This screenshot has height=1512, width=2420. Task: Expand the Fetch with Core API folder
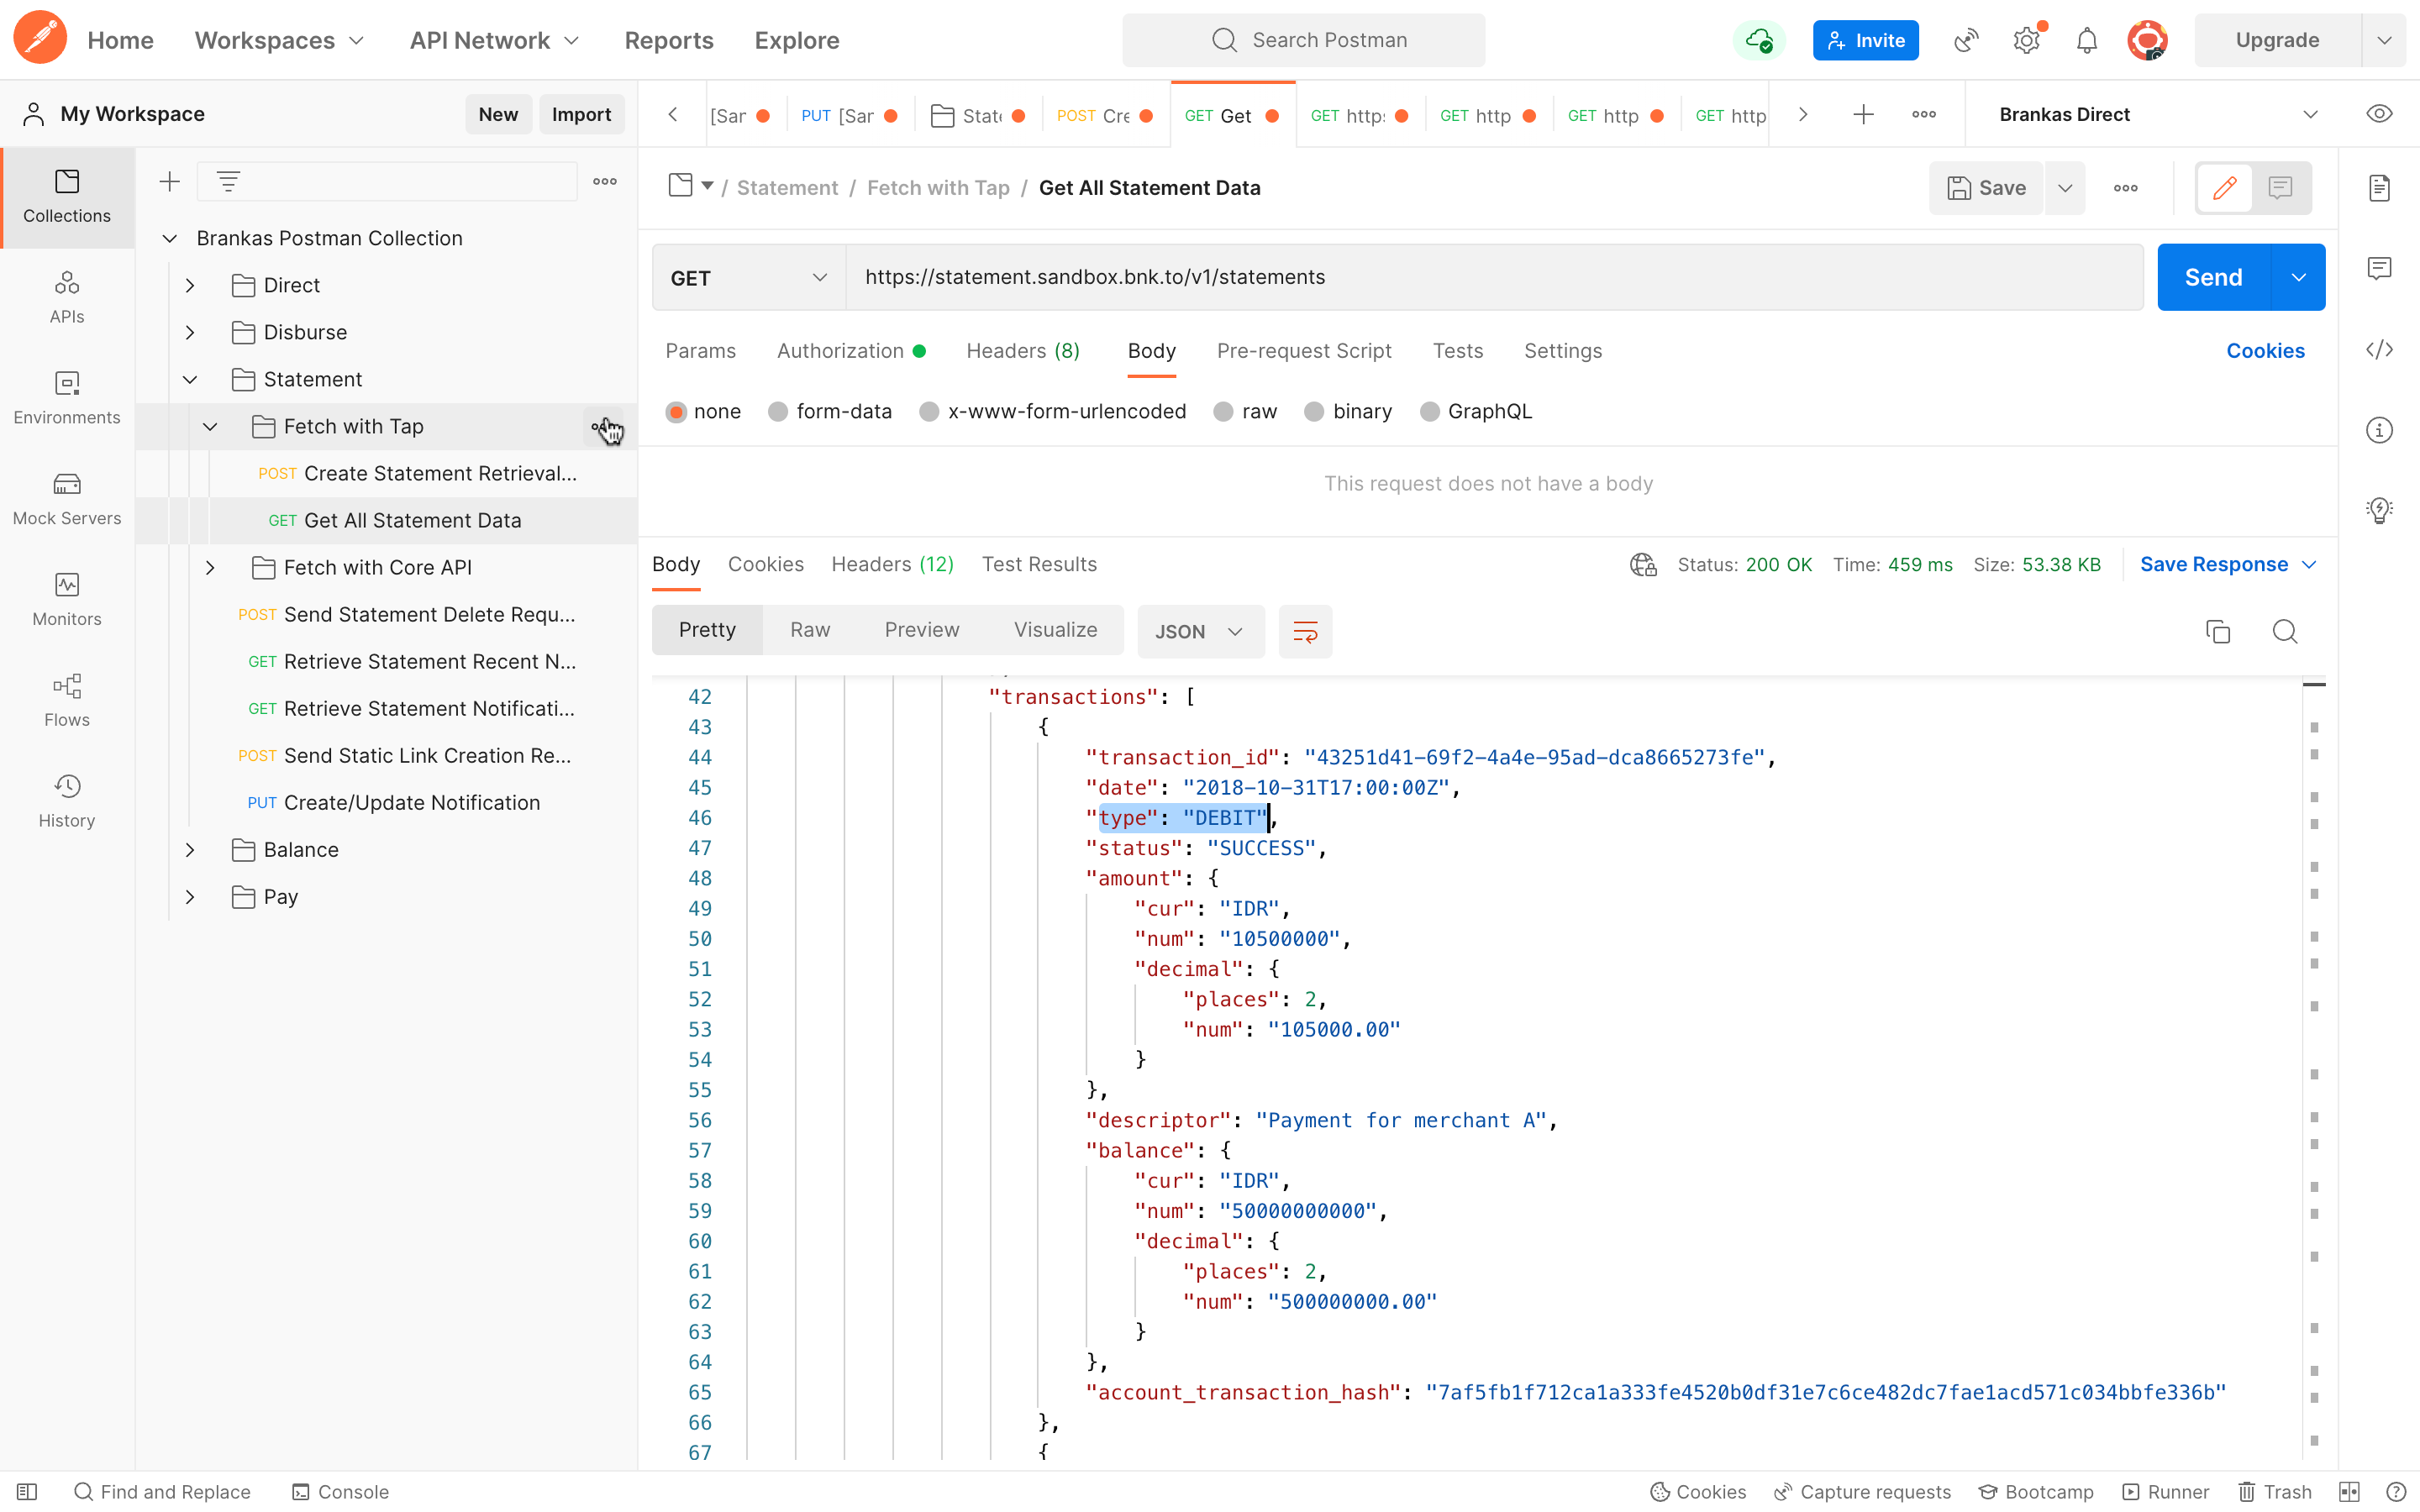pyautogui.click(x=210, y=568)
